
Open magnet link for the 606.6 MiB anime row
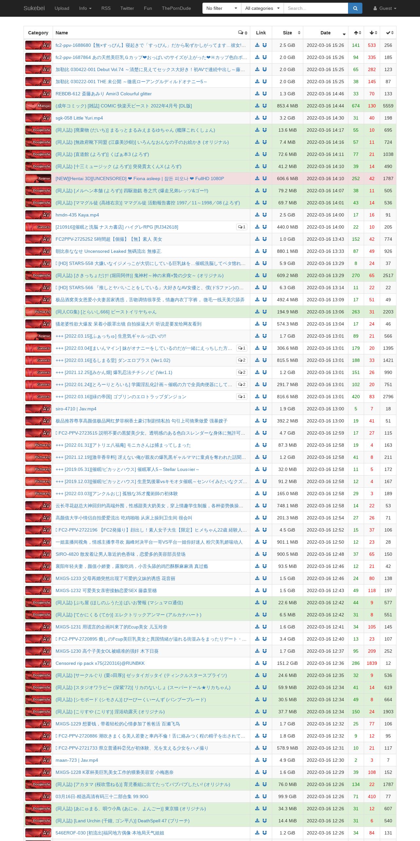point(265,178)
